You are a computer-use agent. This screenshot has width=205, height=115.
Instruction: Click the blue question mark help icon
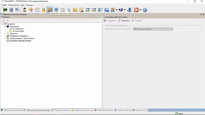click(x=145, y=10)
